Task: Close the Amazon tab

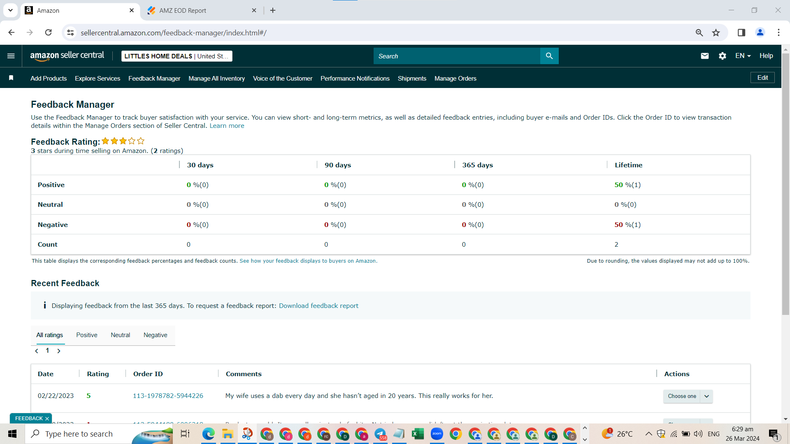Action: [132, 10]
